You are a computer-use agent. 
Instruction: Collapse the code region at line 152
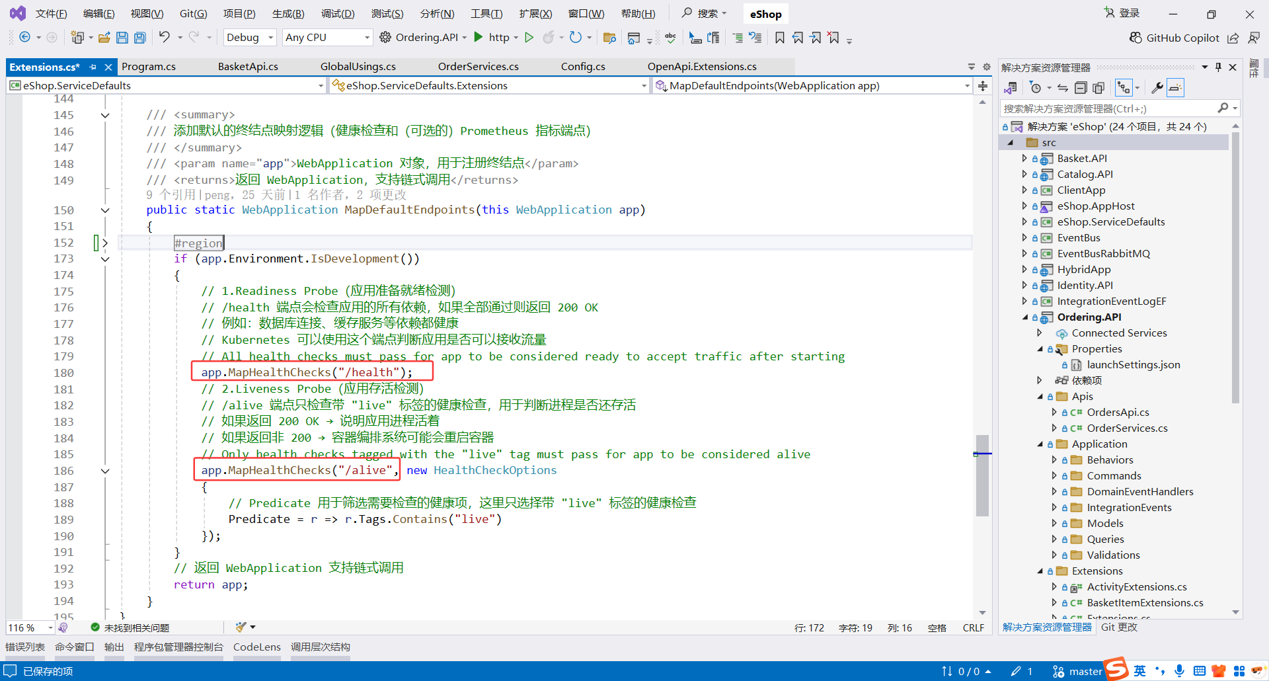click(x=104, y=243)
